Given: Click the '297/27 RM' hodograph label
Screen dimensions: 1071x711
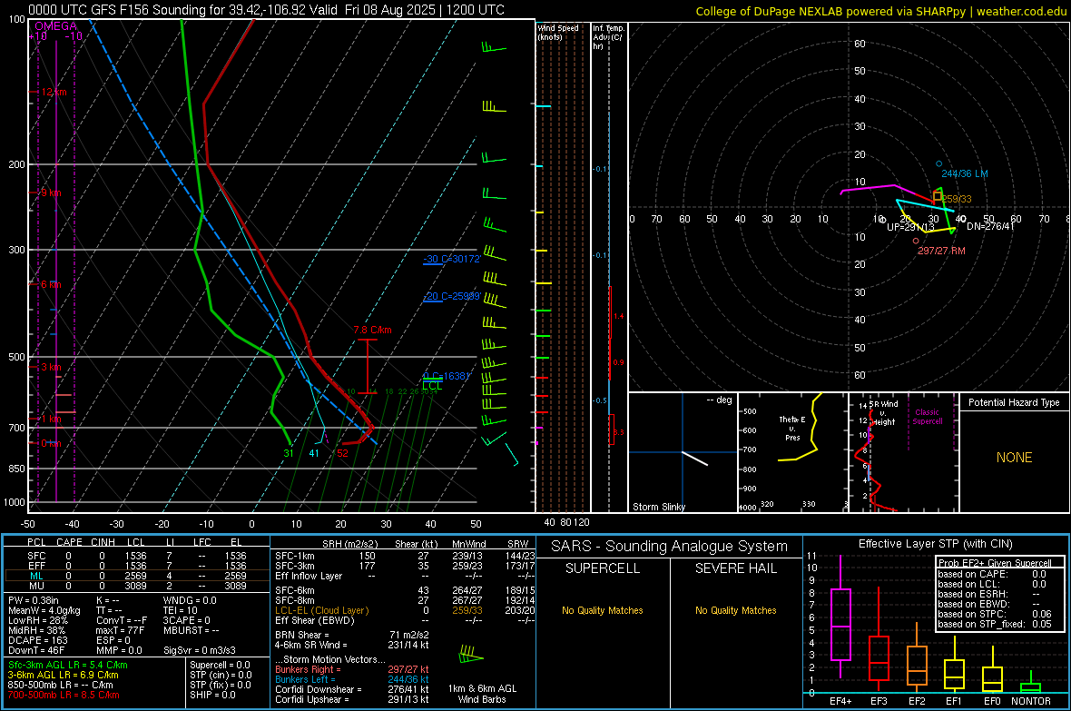Looking at the screenshot, I should tap(941, 251).
